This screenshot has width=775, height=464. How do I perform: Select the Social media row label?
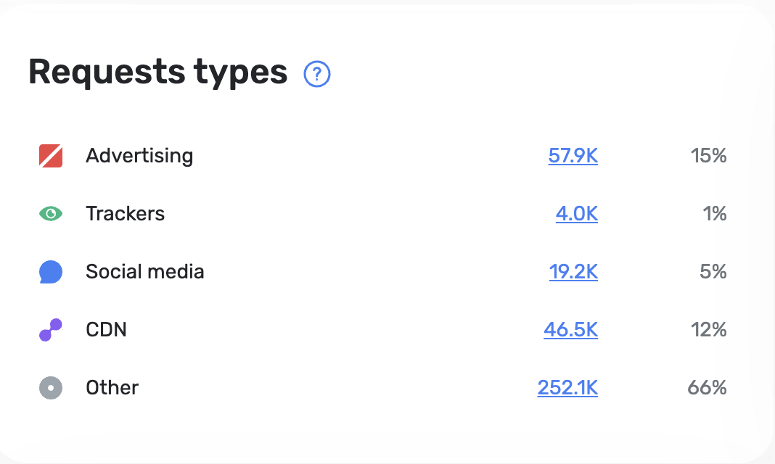point(145,272)
